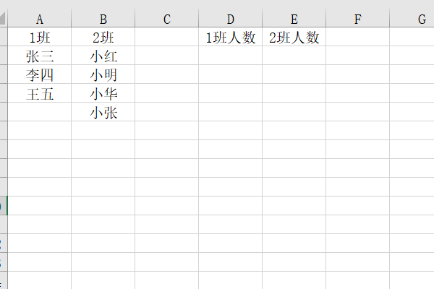Click the 2班 header cell
This screenshot has width=434, height=289.
pos(103,38)
